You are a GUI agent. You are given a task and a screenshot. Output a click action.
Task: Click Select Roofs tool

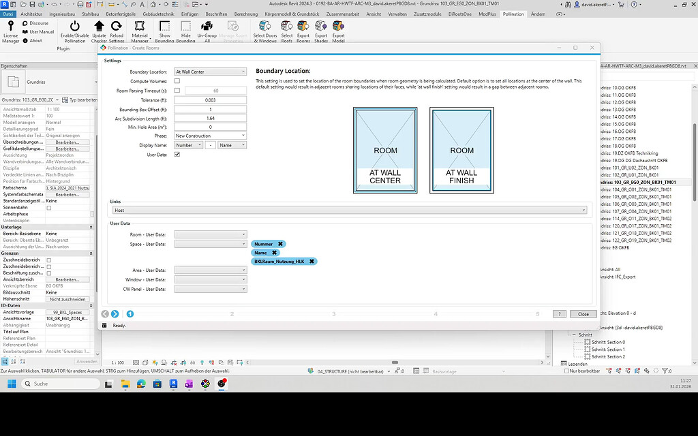[x=287, y=31]
